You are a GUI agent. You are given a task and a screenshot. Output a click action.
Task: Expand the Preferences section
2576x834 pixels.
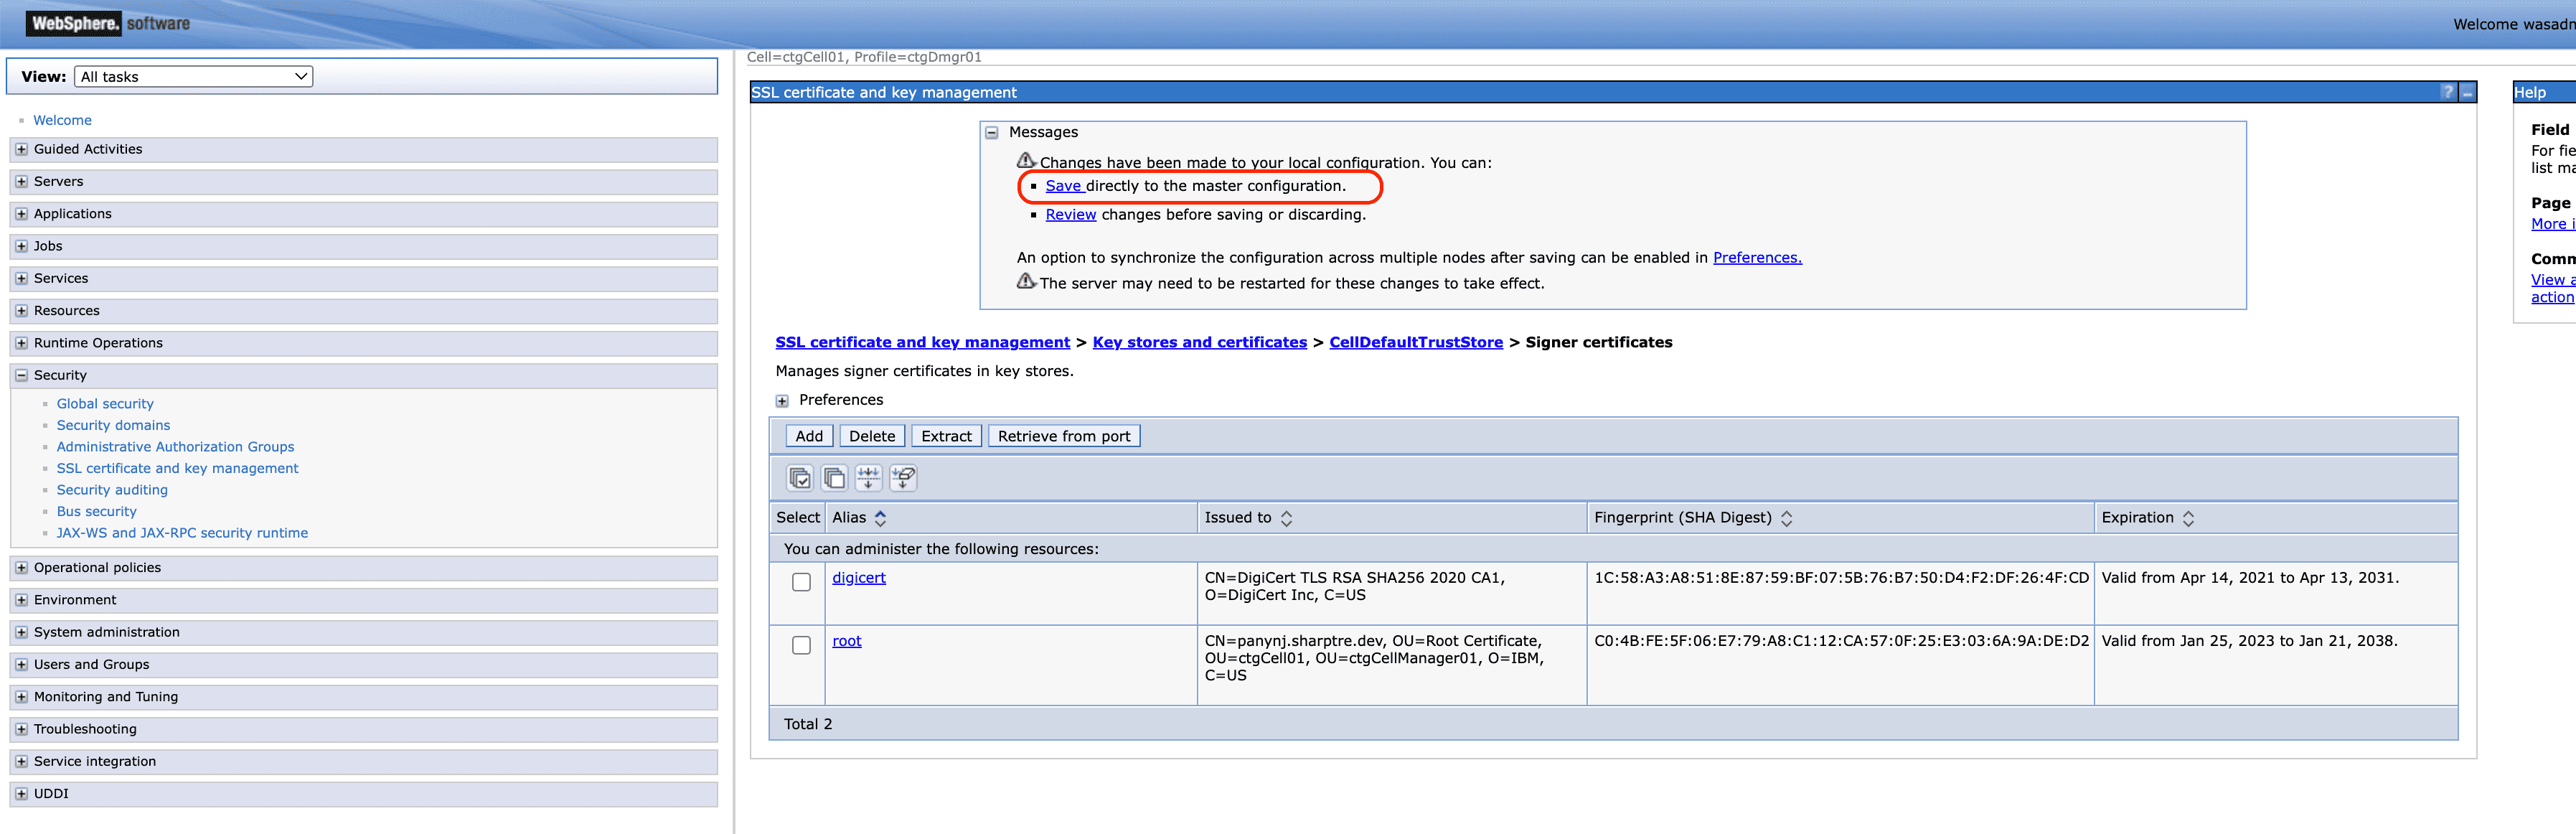tap(782, 401)
